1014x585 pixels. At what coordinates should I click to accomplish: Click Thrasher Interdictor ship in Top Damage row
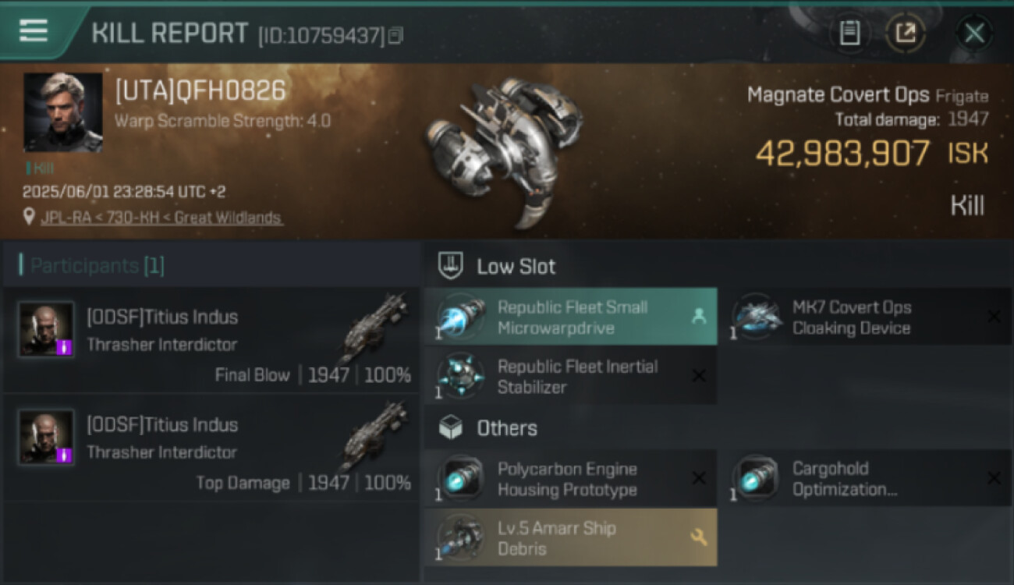[x=374, y=436]
